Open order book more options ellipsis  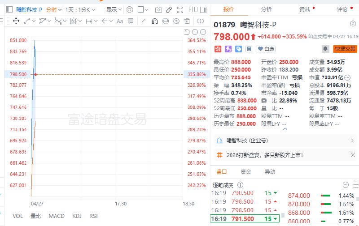pyautogui.click(x=346, y=185)
